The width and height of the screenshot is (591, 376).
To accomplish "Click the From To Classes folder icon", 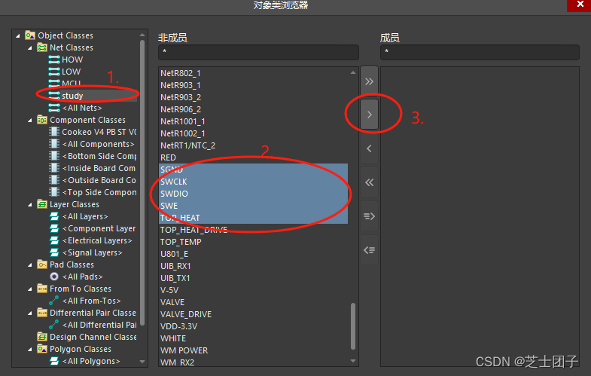I will (42, 289).
